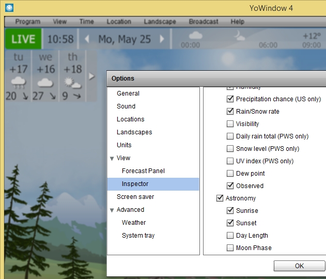Toggle the Astronomy group checkbox
Image resolution: width=326 pixels, height=279 pixels.
coord(220,198)
